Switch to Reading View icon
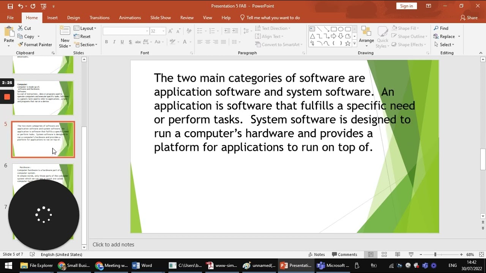486x273 pixels. tap(398, 254)
